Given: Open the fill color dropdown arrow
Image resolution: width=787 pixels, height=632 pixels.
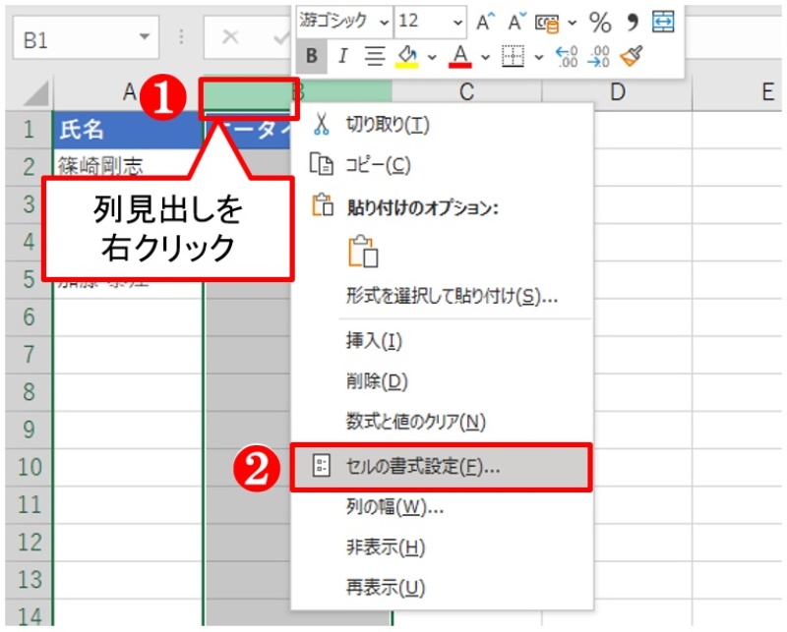Looking at the screenshot, I should 431,56.
